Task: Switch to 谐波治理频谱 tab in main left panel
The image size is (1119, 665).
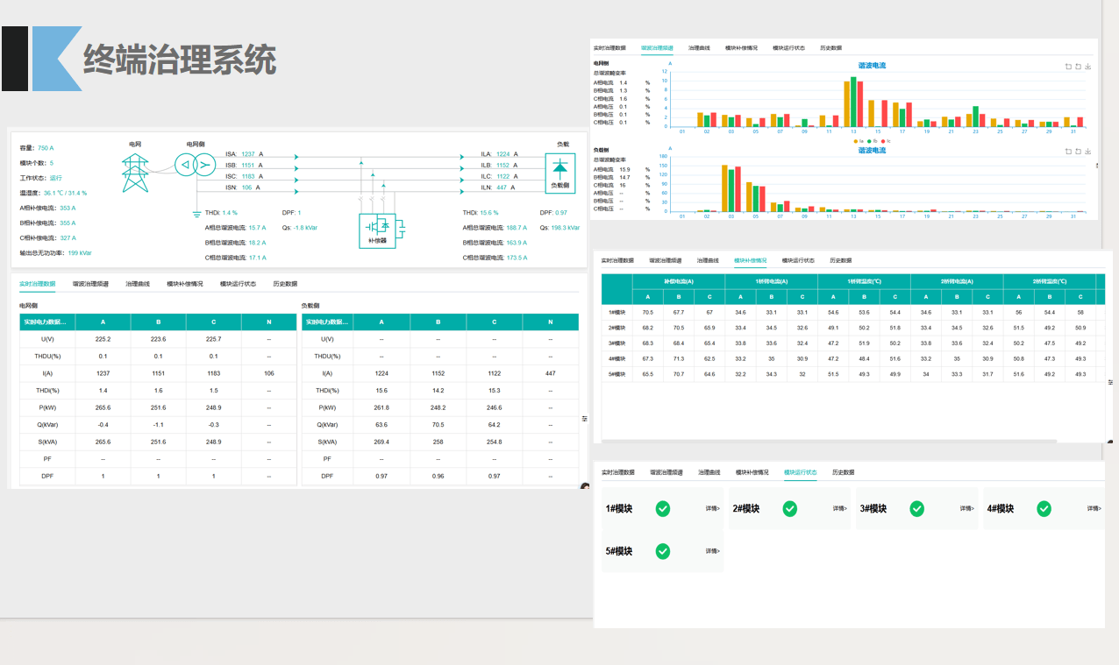Action: [x=90, y=284]
